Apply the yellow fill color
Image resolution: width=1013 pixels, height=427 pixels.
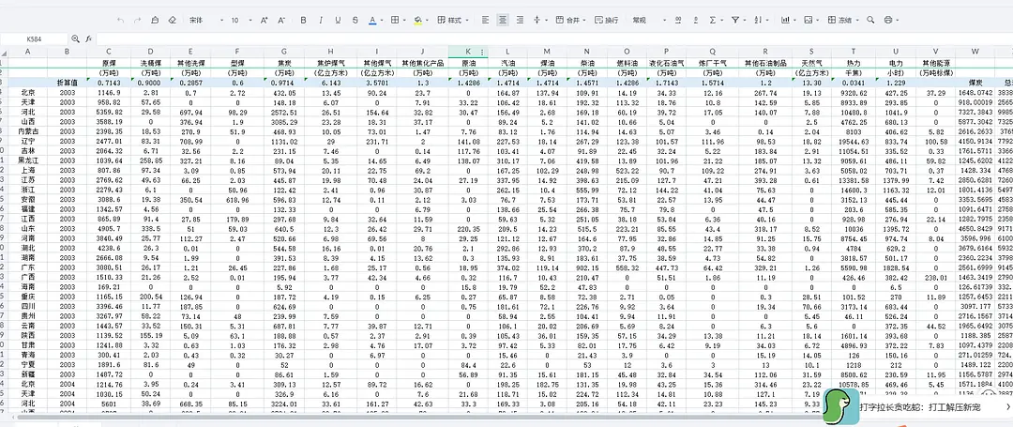coord(418,20)
